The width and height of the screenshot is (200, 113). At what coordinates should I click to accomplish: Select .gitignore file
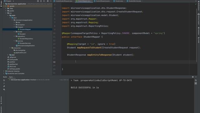point(12,57)
